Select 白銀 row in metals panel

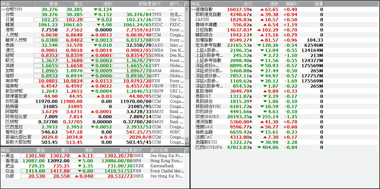coord(92,176)
